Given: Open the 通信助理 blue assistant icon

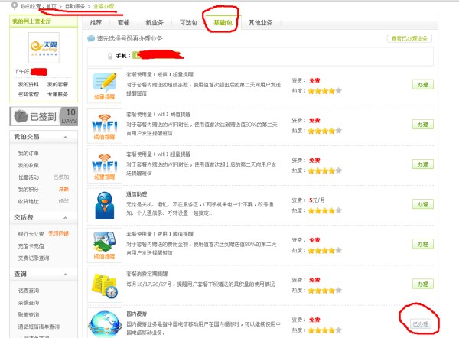Looking at the screenshot, I should point(105,206).
